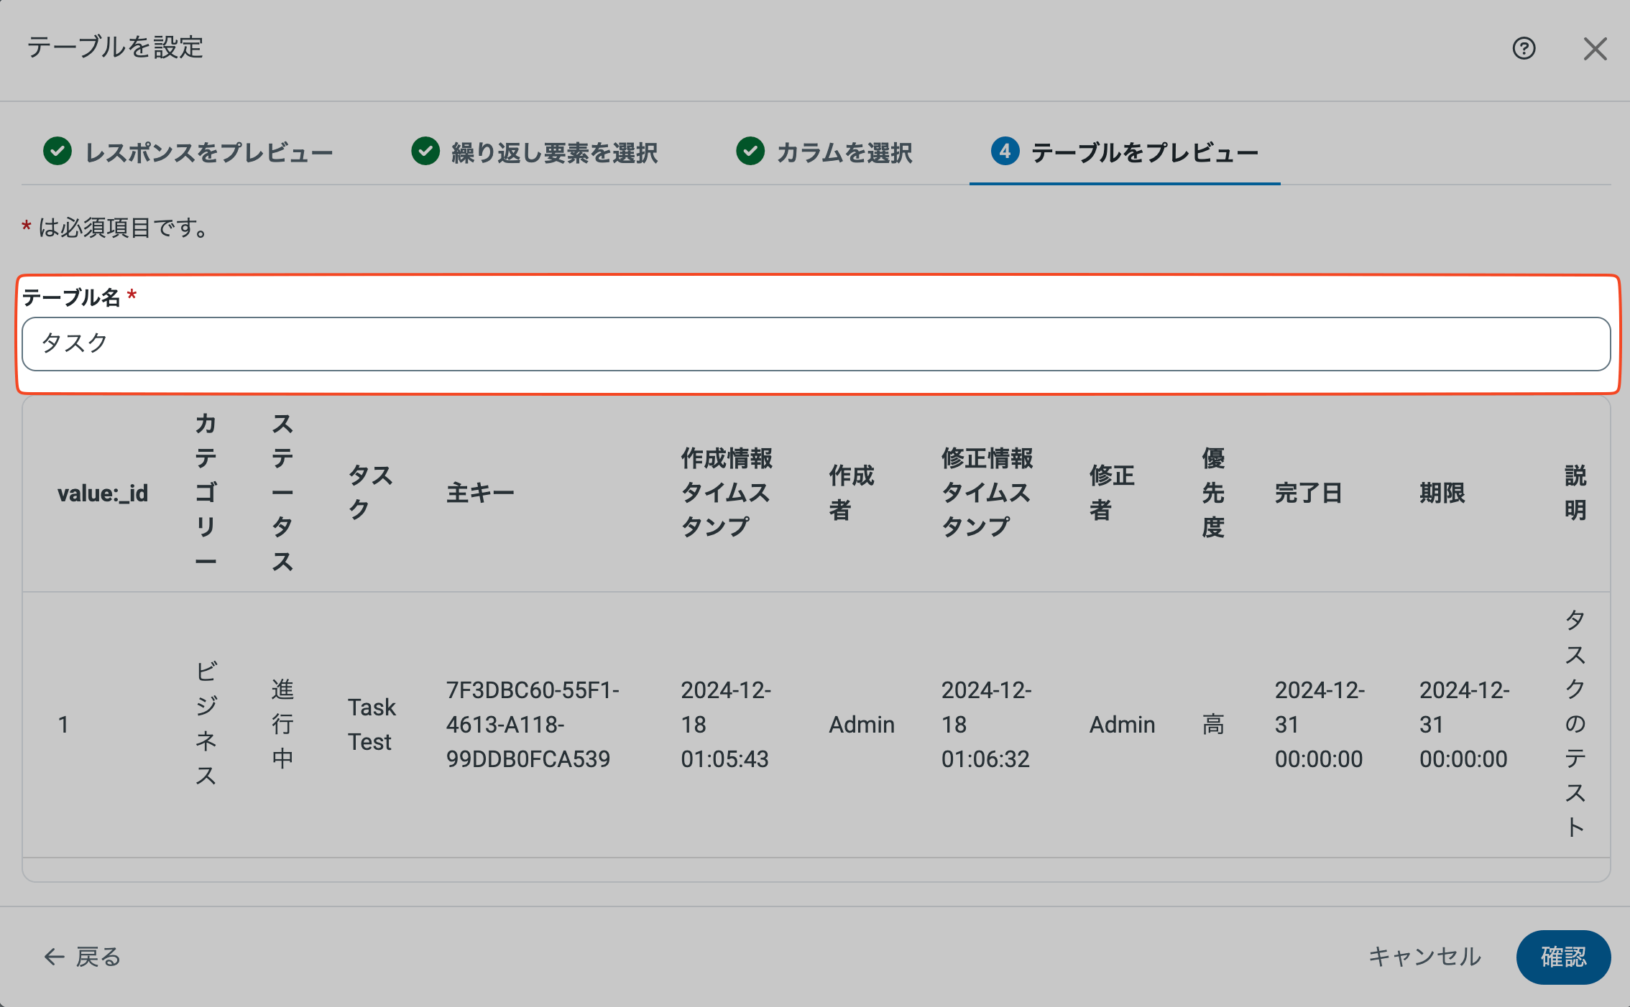Viewport: 1630px width, 1007px height.
Task: Click the テーブル名 input field
Action: pyautogui.click(x=816, y=344)
